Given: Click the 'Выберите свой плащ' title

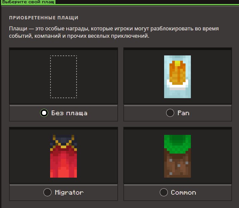Looking at the screenshot, I should [x=28, y=2].
